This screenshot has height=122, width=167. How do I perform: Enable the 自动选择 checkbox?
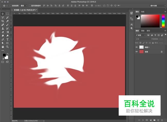(11, 5)
